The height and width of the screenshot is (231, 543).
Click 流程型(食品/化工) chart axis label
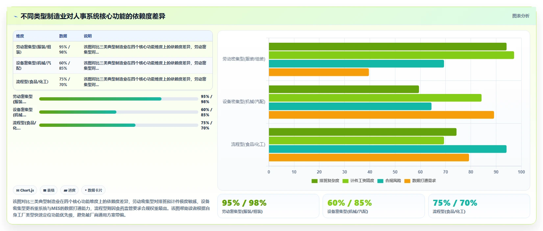(248, 145)
